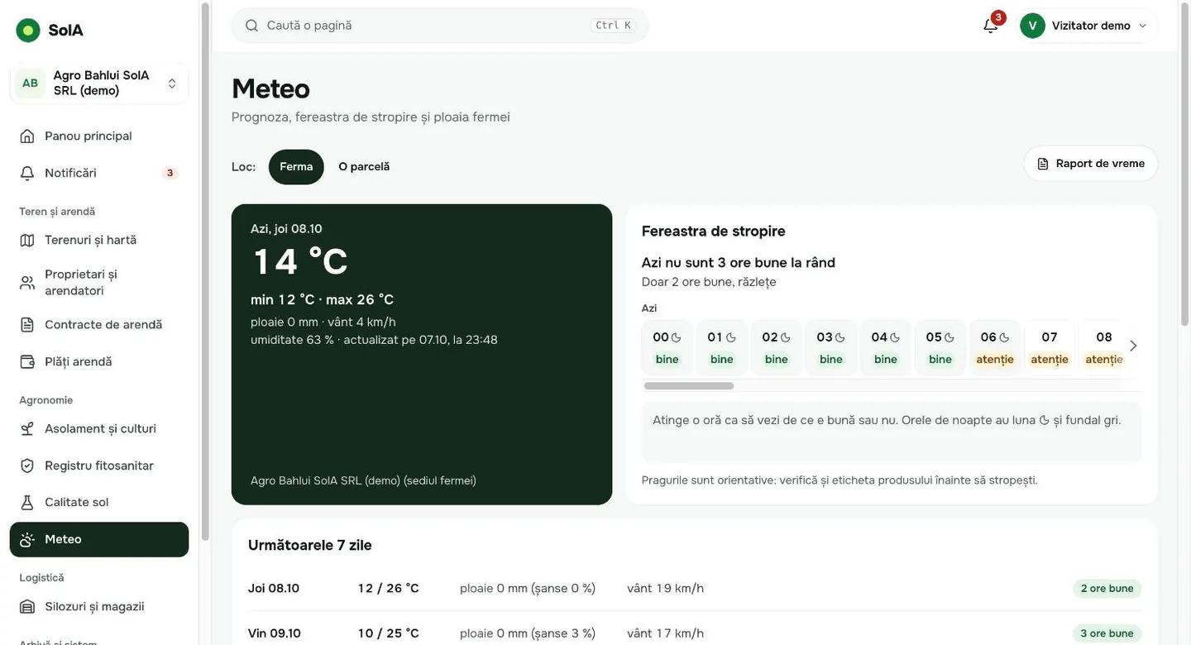Select the 05 hour tile

point(940,347)
